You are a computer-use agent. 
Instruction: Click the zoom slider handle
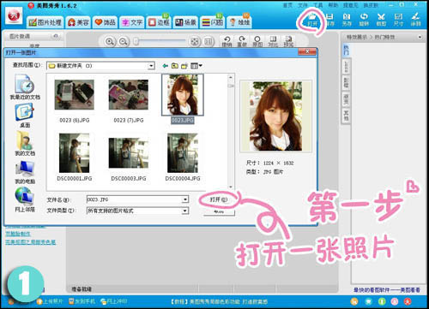pyautogui.click(x=136, y=42)
